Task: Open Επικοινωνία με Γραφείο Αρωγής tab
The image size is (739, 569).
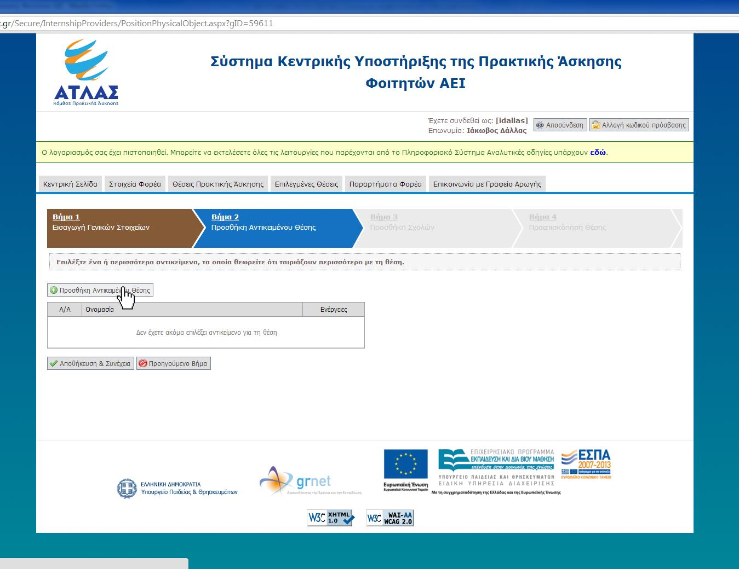Action: [487, 184]
